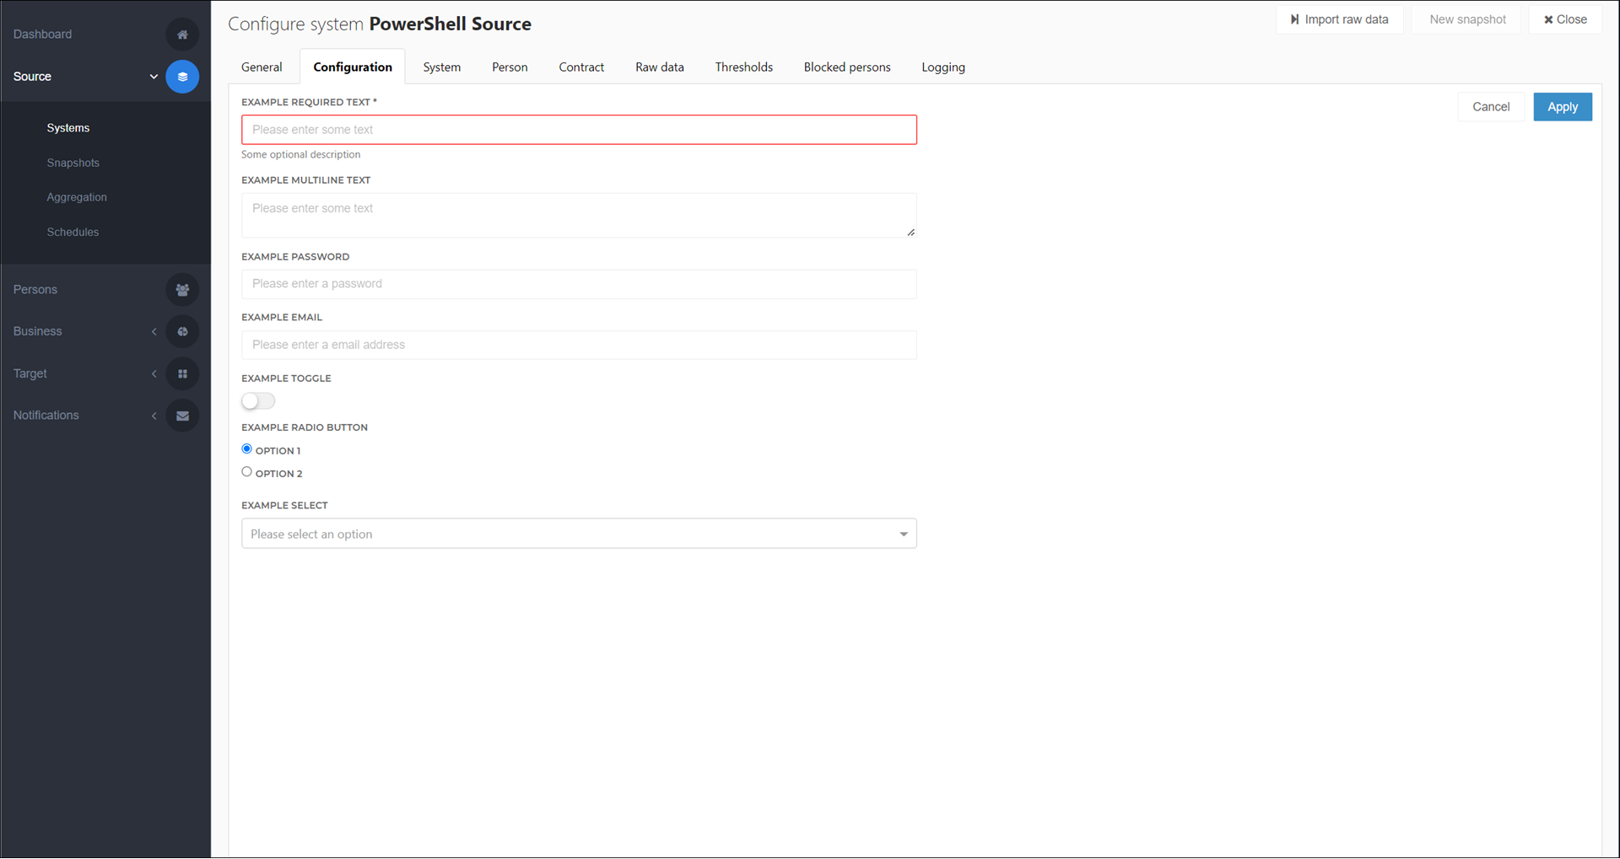Switch to the General tab
Viewport: 1620px width, 859px height.
262,67
